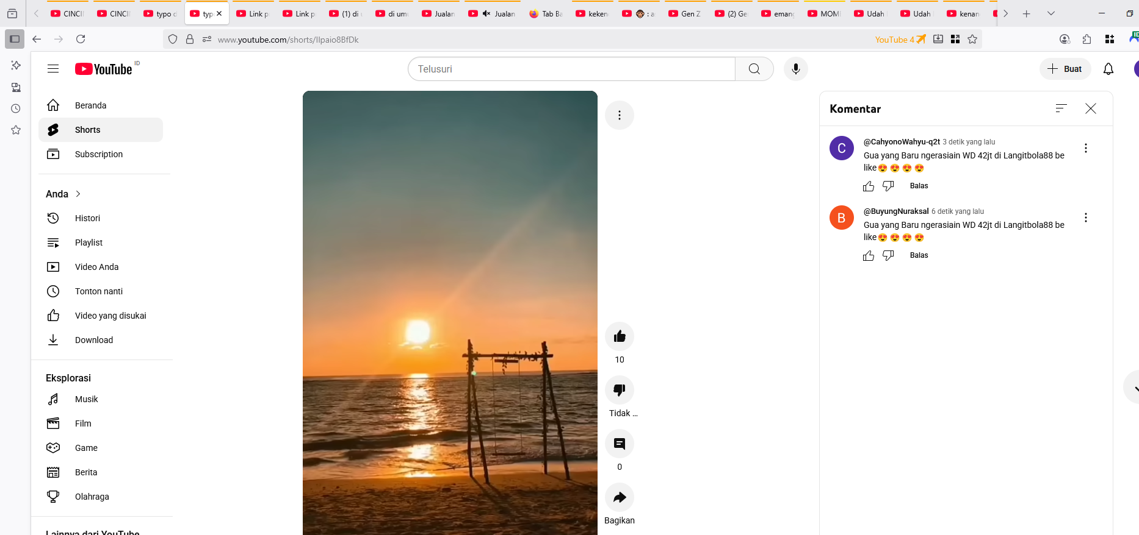Viewport: 1139px width, 535px height.
Task: Click the URL address bar
Action: 537,40
